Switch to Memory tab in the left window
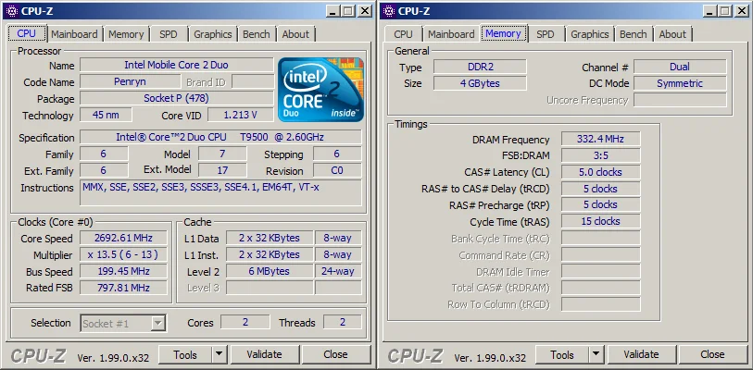This screenshot has width=753, height=370. pyautogui.click(x=126, y=34)
